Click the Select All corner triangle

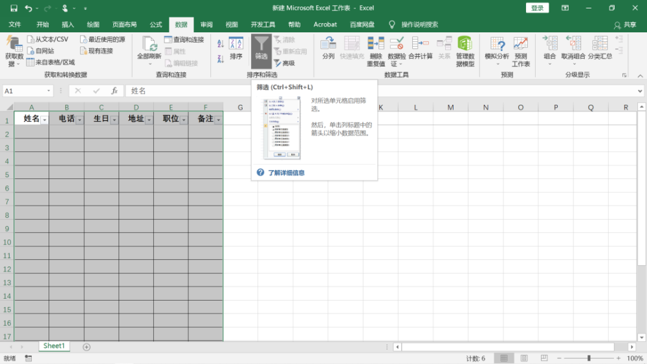tap(9, 107)
